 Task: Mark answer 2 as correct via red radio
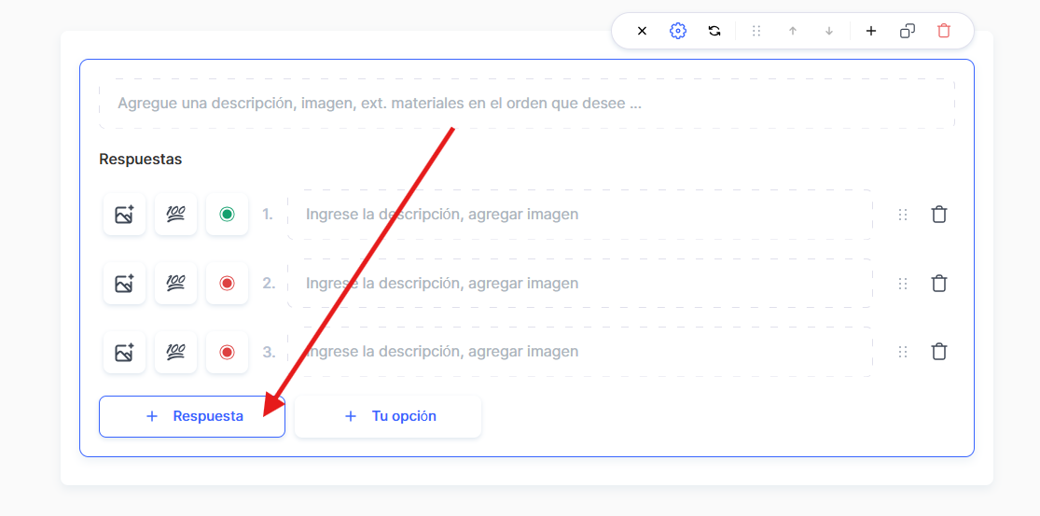[227, 284]
